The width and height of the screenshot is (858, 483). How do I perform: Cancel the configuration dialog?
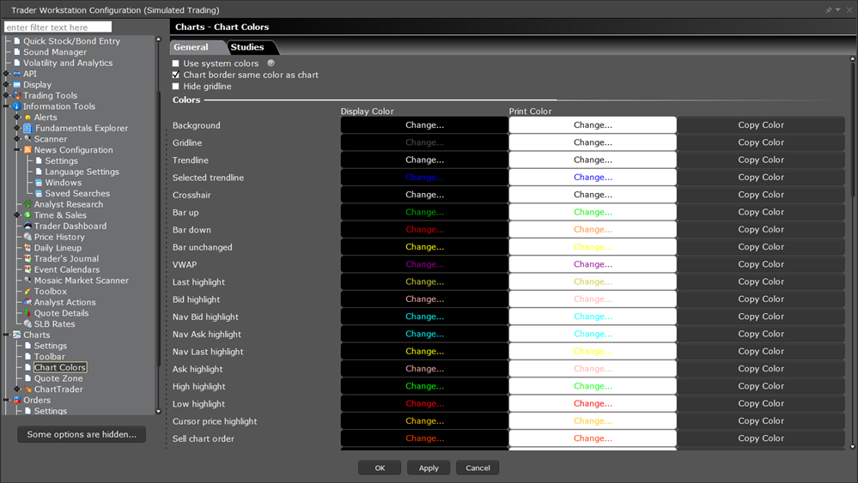point(478,468)
